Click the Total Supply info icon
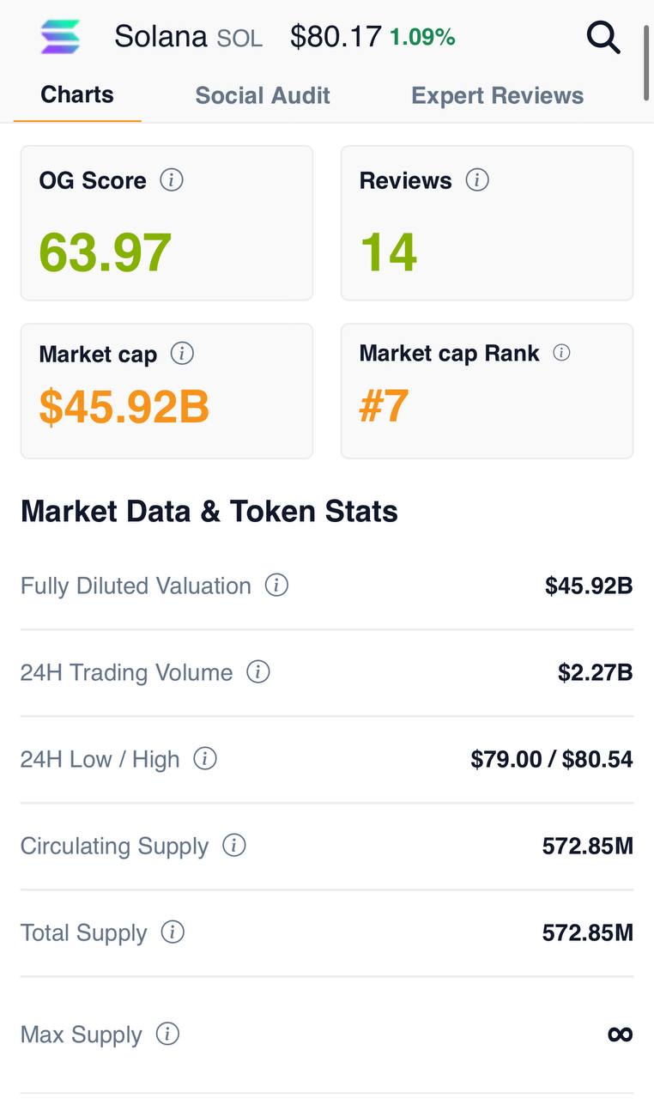 tap(173, 932)
